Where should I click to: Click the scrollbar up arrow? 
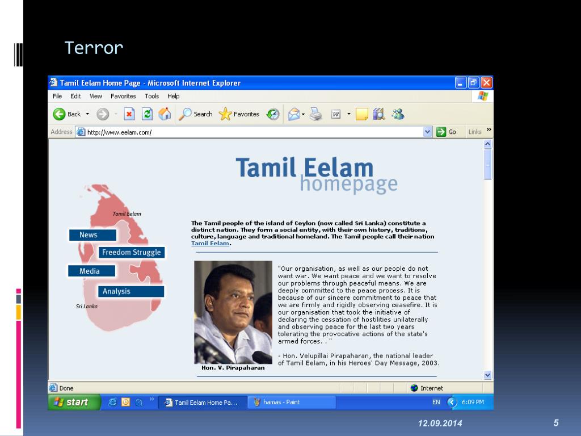tap(487, 144)
